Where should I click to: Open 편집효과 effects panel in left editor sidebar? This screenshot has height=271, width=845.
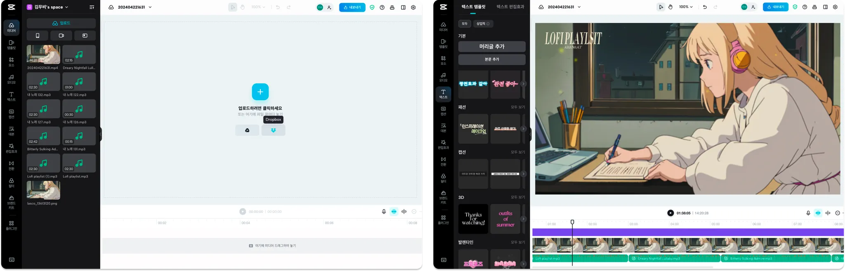(x=11, y=148)
